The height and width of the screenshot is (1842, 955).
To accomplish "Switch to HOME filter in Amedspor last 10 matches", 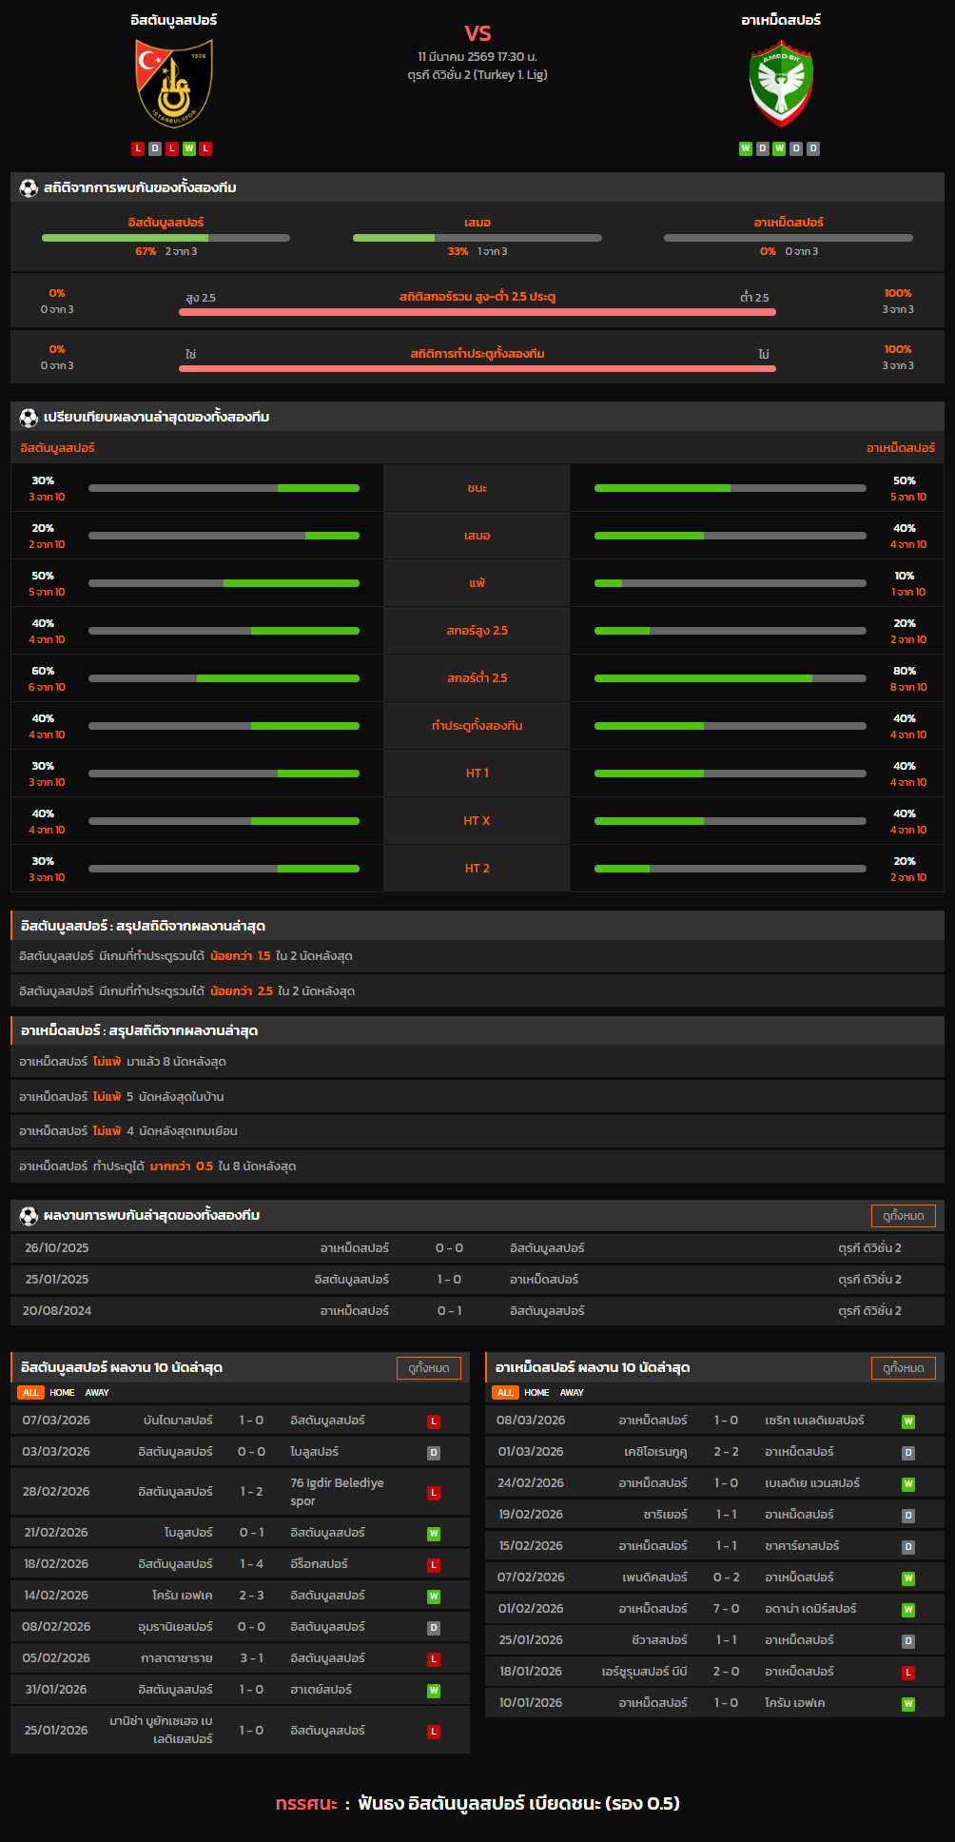I will click(x=536, y=1393).
